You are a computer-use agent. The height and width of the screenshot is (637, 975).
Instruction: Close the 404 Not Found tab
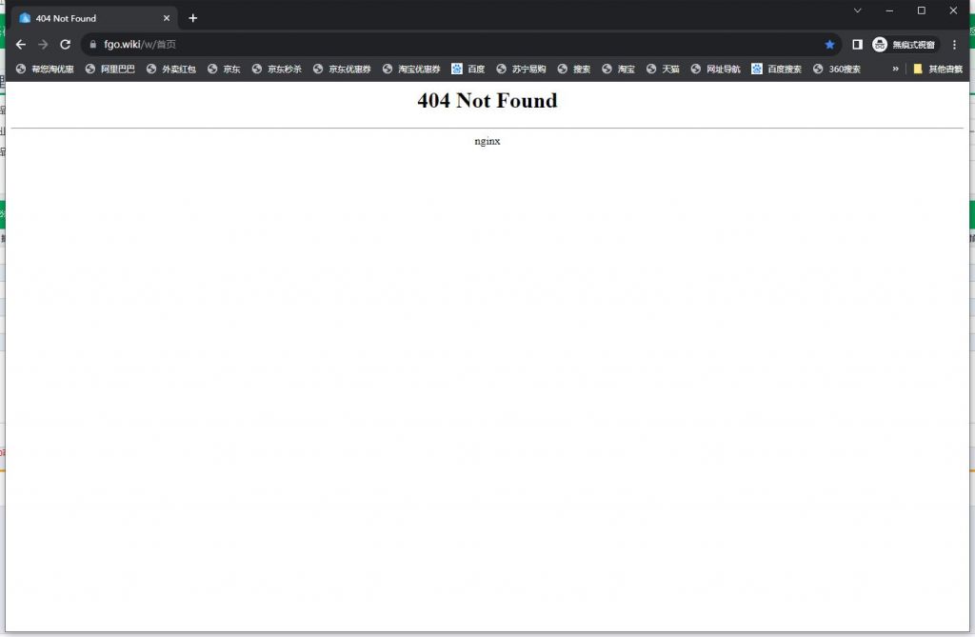[167, 18]
